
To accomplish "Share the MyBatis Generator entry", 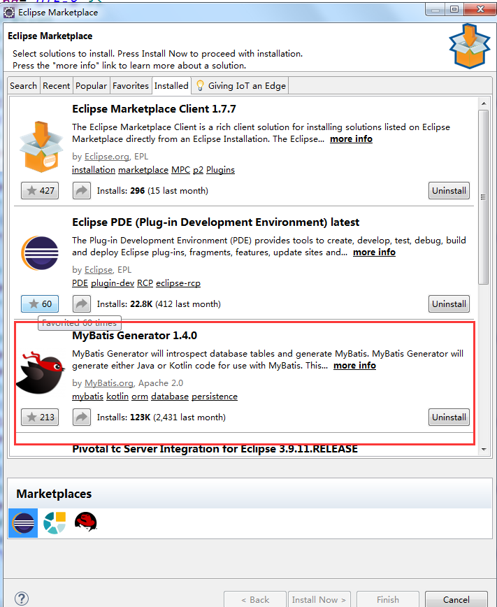I will pos(82,417).
